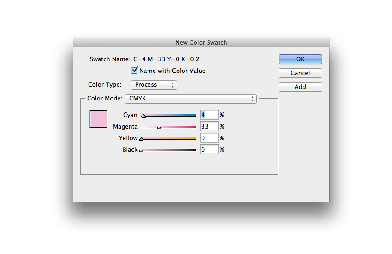Click the New Color Swatch title bar

(201, 42)
